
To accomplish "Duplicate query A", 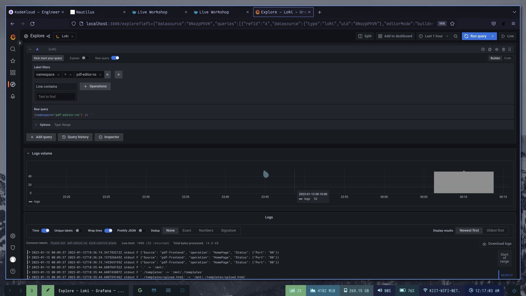I will click(490, 49).
